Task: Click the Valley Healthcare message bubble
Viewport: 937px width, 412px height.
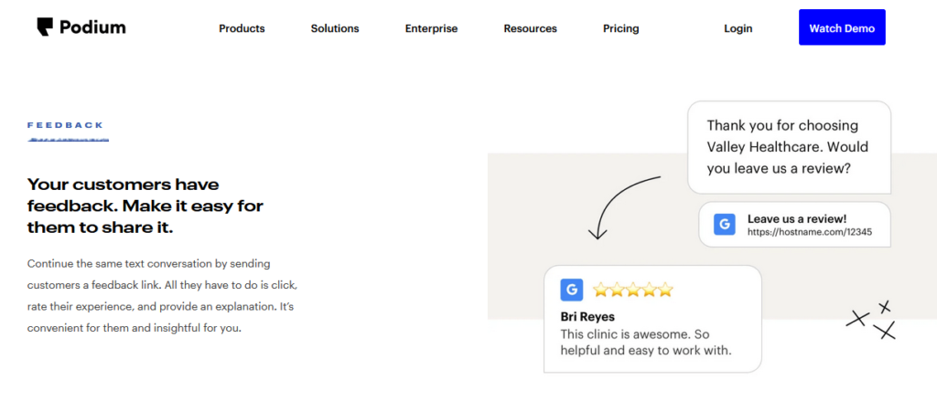Action: 789,147
